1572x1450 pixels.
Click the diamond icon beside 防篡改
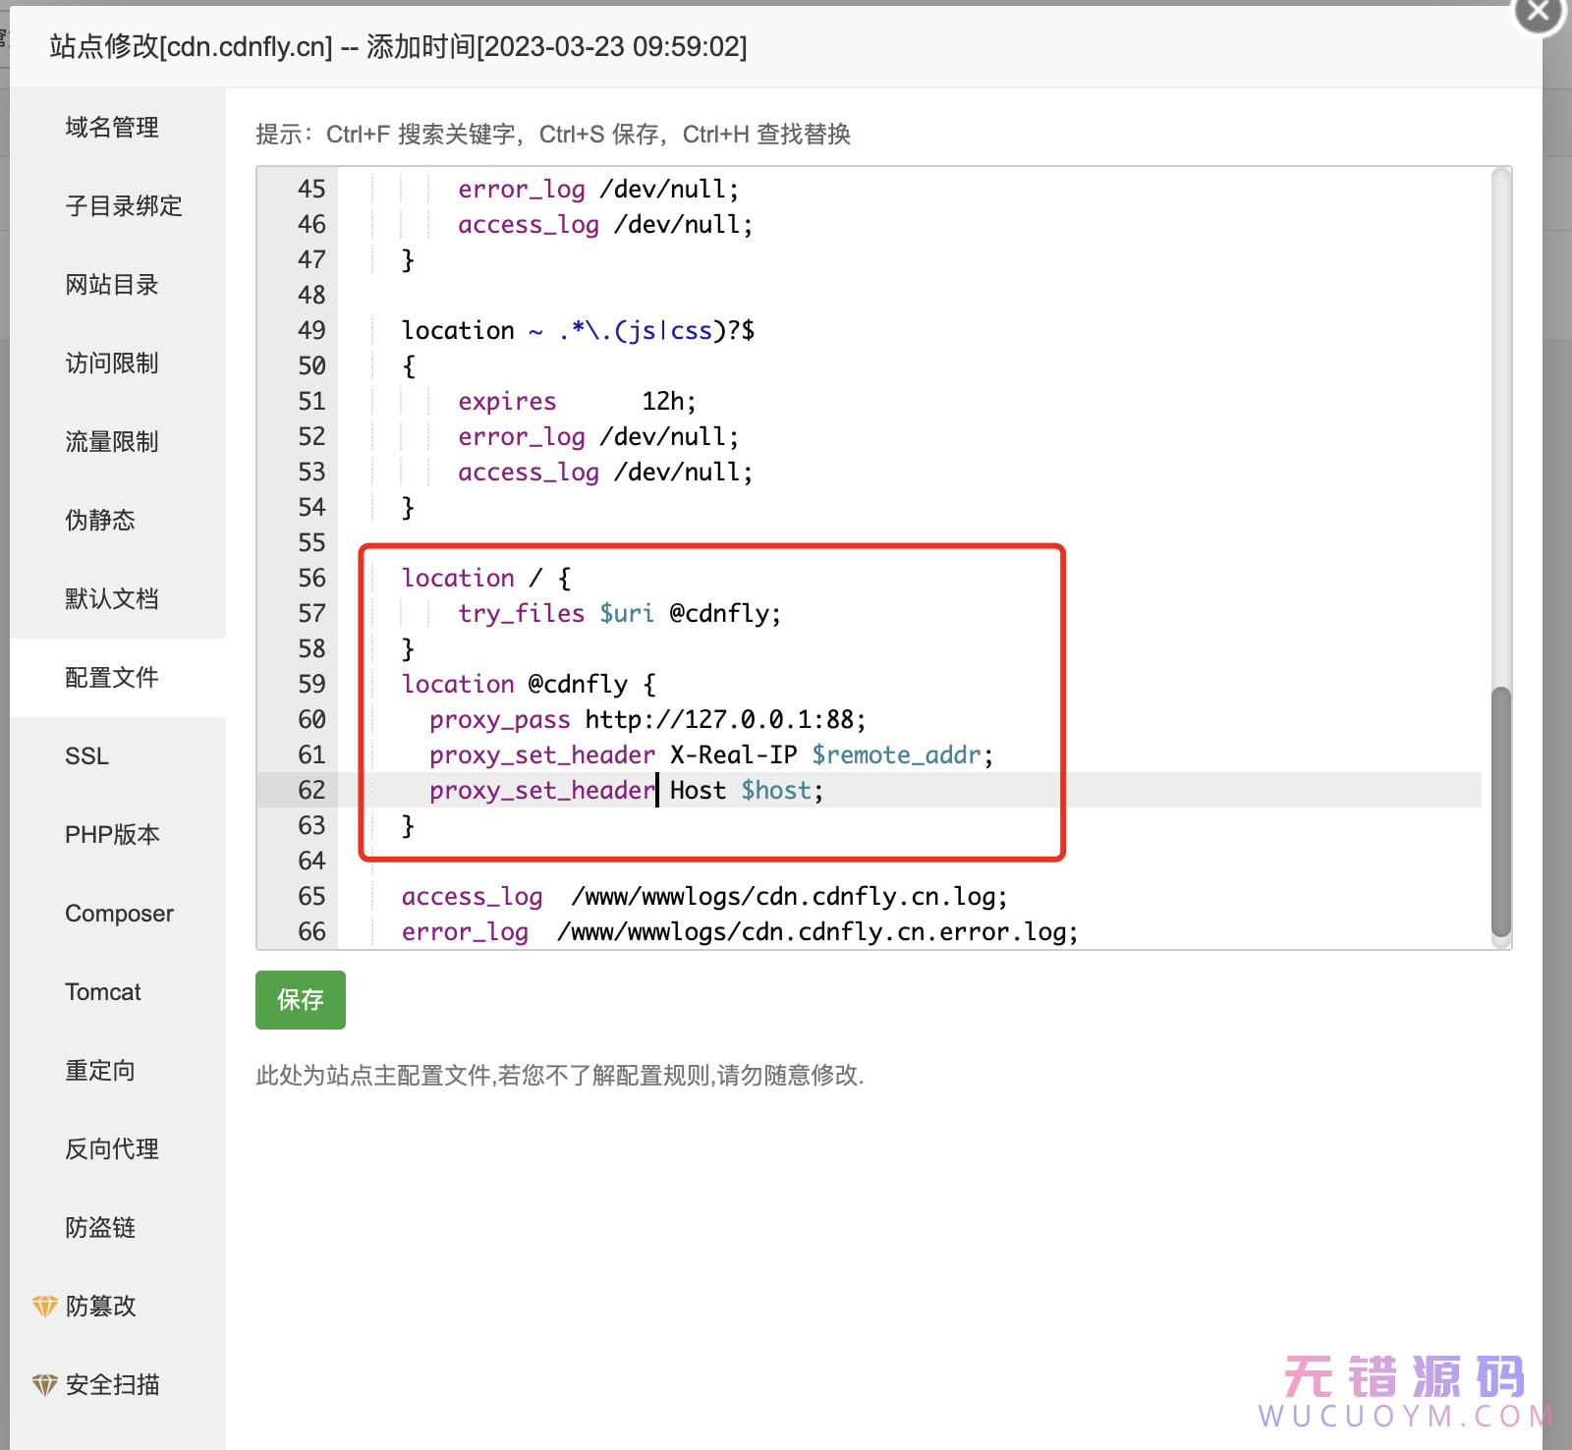pos(45,1306)
